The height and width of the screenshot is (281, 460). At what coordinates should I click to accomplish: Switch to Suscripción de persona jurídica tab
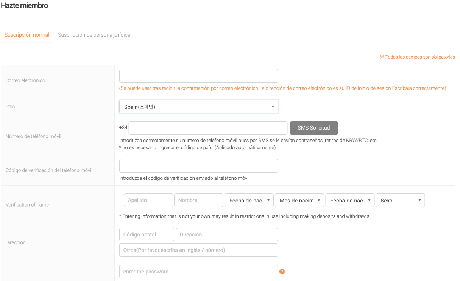94,35
